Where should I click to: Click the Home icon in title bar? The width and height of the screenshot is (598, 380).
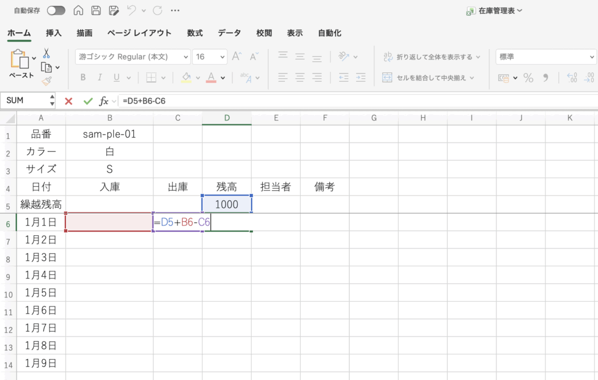[x=78, y=11]
